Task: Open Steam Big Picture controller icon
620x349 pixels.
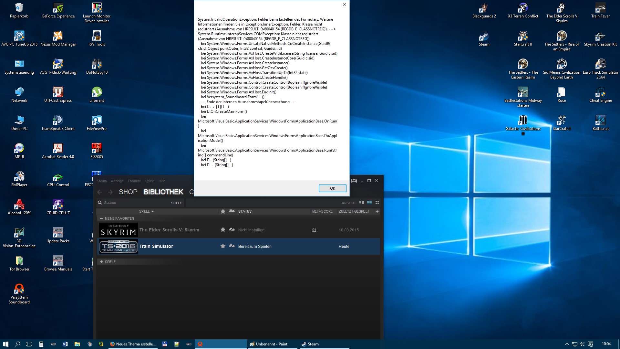Action: pyautogui.click(x=354, y=181)
